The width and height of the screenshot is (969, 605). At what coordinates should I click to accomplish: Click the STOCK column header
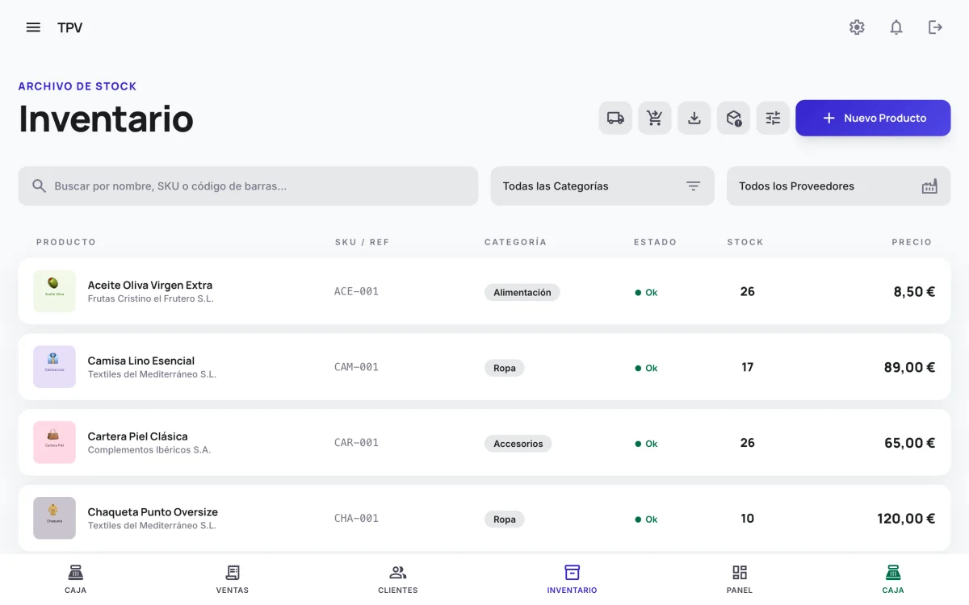tap(745, 242)
